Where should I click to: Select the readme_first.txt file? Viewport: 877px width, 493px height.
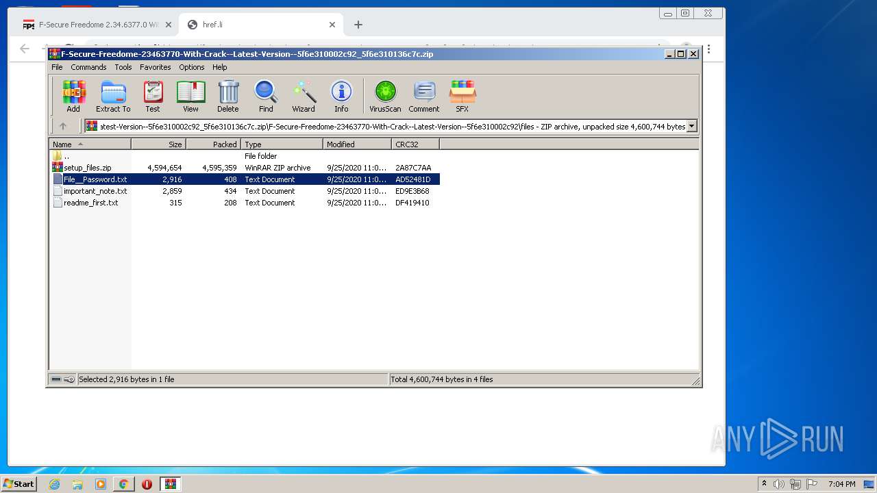[x=90, y=203]
